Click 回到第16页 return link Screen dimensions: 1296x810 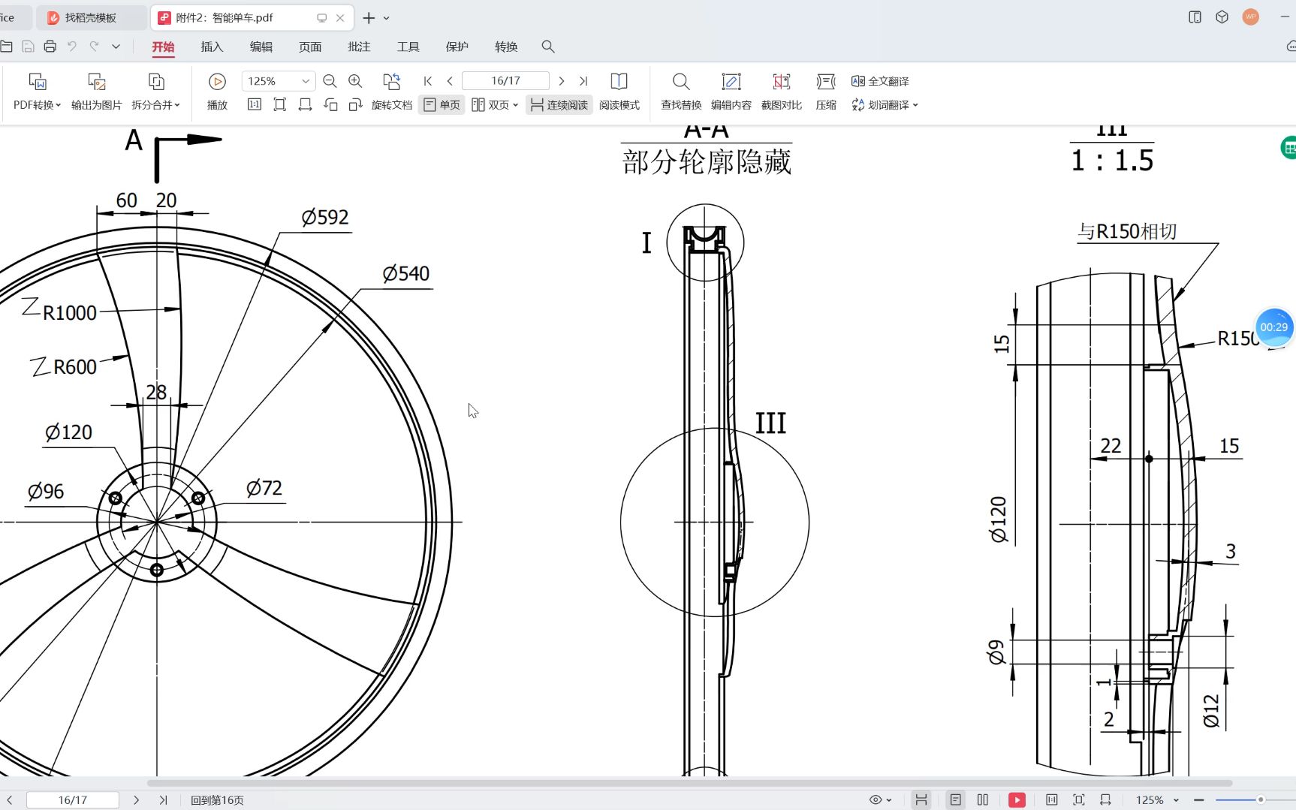point(217,800)
